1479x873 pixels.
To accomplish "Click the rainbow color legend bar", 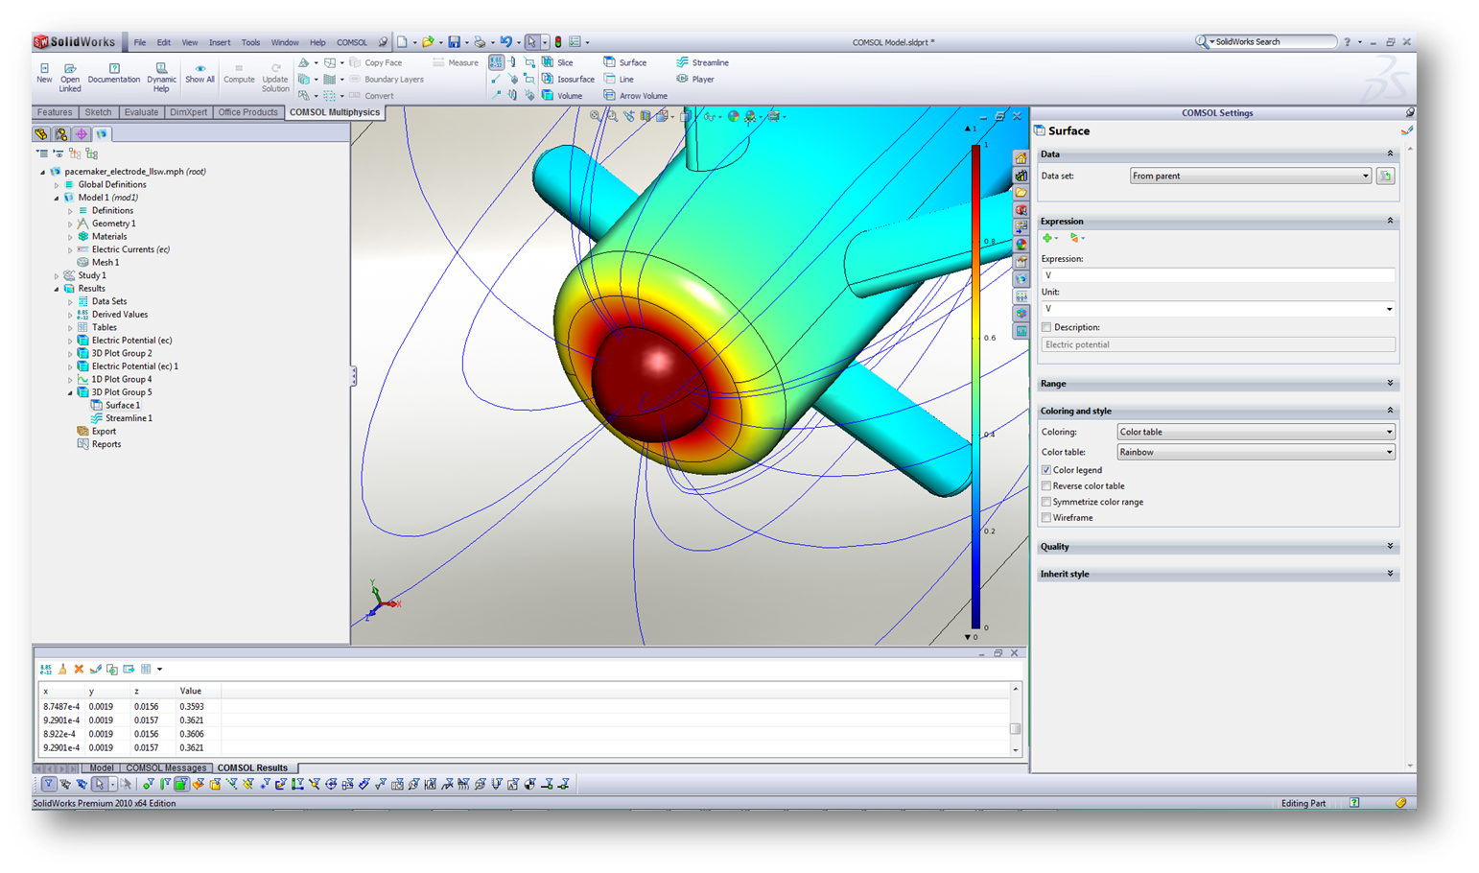I will pos(975,386).
